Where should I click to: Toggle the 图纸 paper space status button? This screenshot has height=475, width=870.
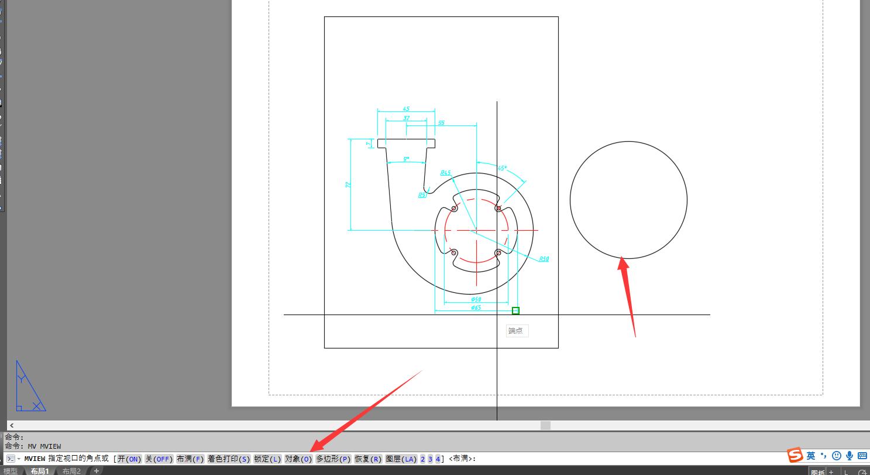pos(817,472)
